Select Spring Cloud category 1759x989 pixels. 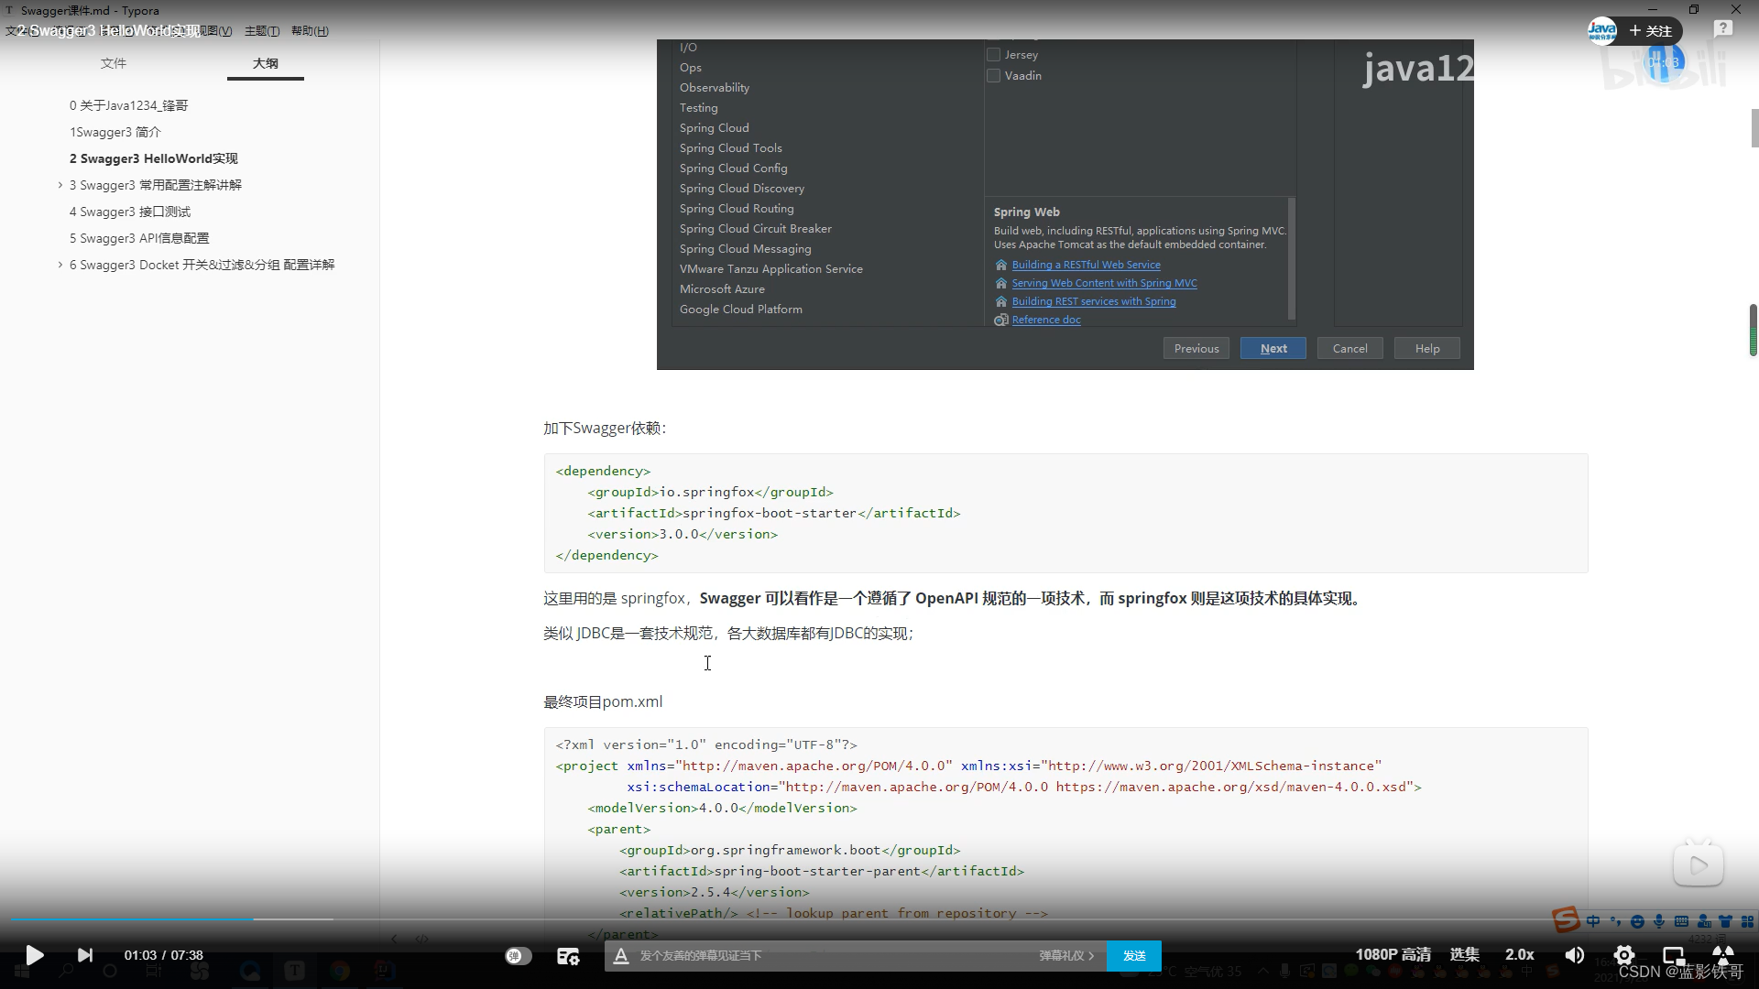coord(715,128)
